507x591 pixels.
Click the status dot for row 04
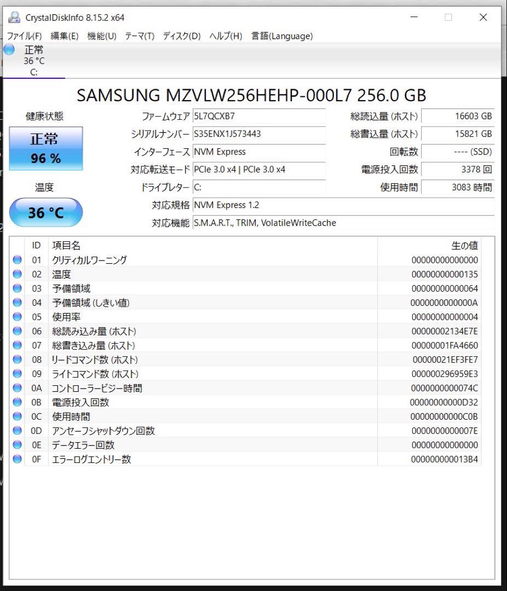pos(17,302)
